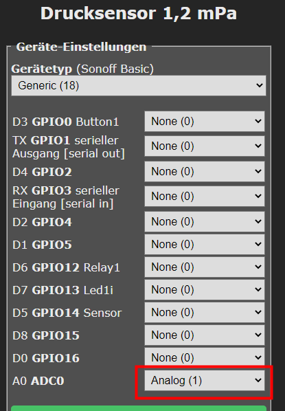Open the Gerätetyp Generic (18) dropdown

pyautogui.click(x=139, y=86)
